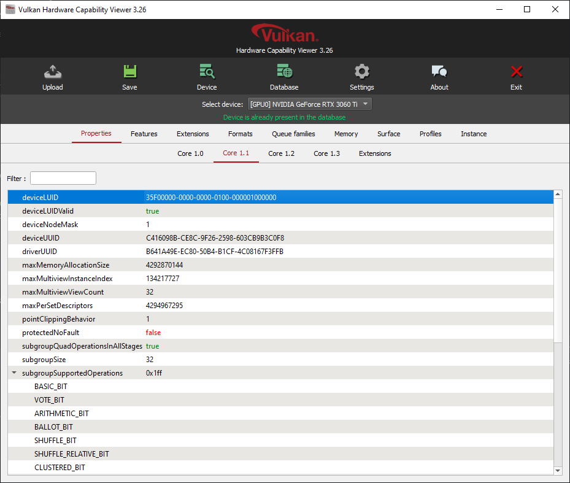Click the 'Device is already present' link text
Viewport: 570px width, 483px height.
[x=284, y=117]
